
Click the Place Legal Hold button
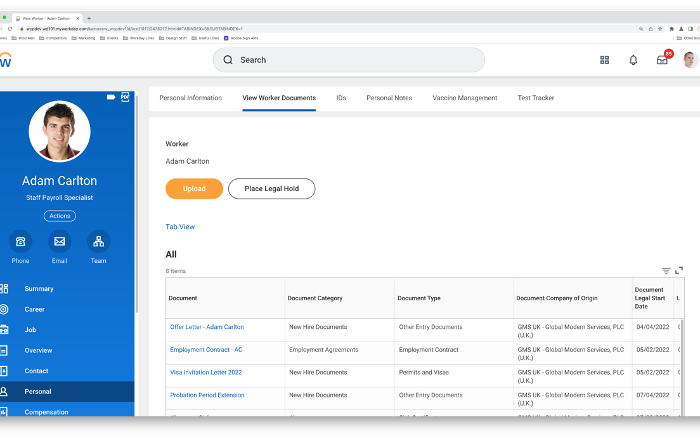tap(271, 189)
